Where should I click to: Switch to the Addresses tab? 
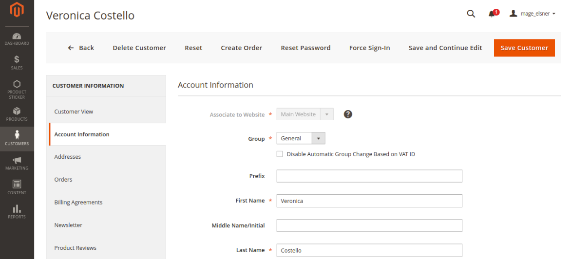pyautogui.click(x=68, y=157)
